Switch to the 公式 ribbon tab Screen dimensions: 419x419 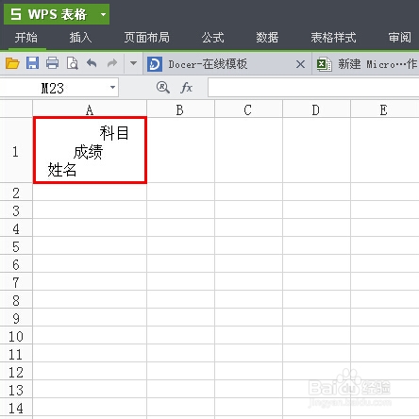pyautogui.click(x=213, y=38)
